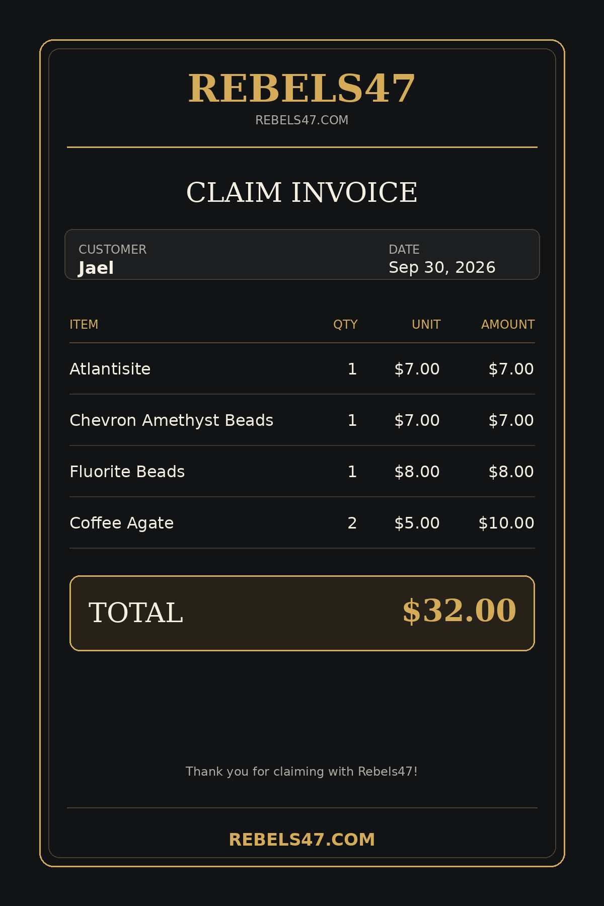The width and height of the screenshot is (604, 906).
Task: Click the $32.00 total amount
Action: (x=460, y=611)
